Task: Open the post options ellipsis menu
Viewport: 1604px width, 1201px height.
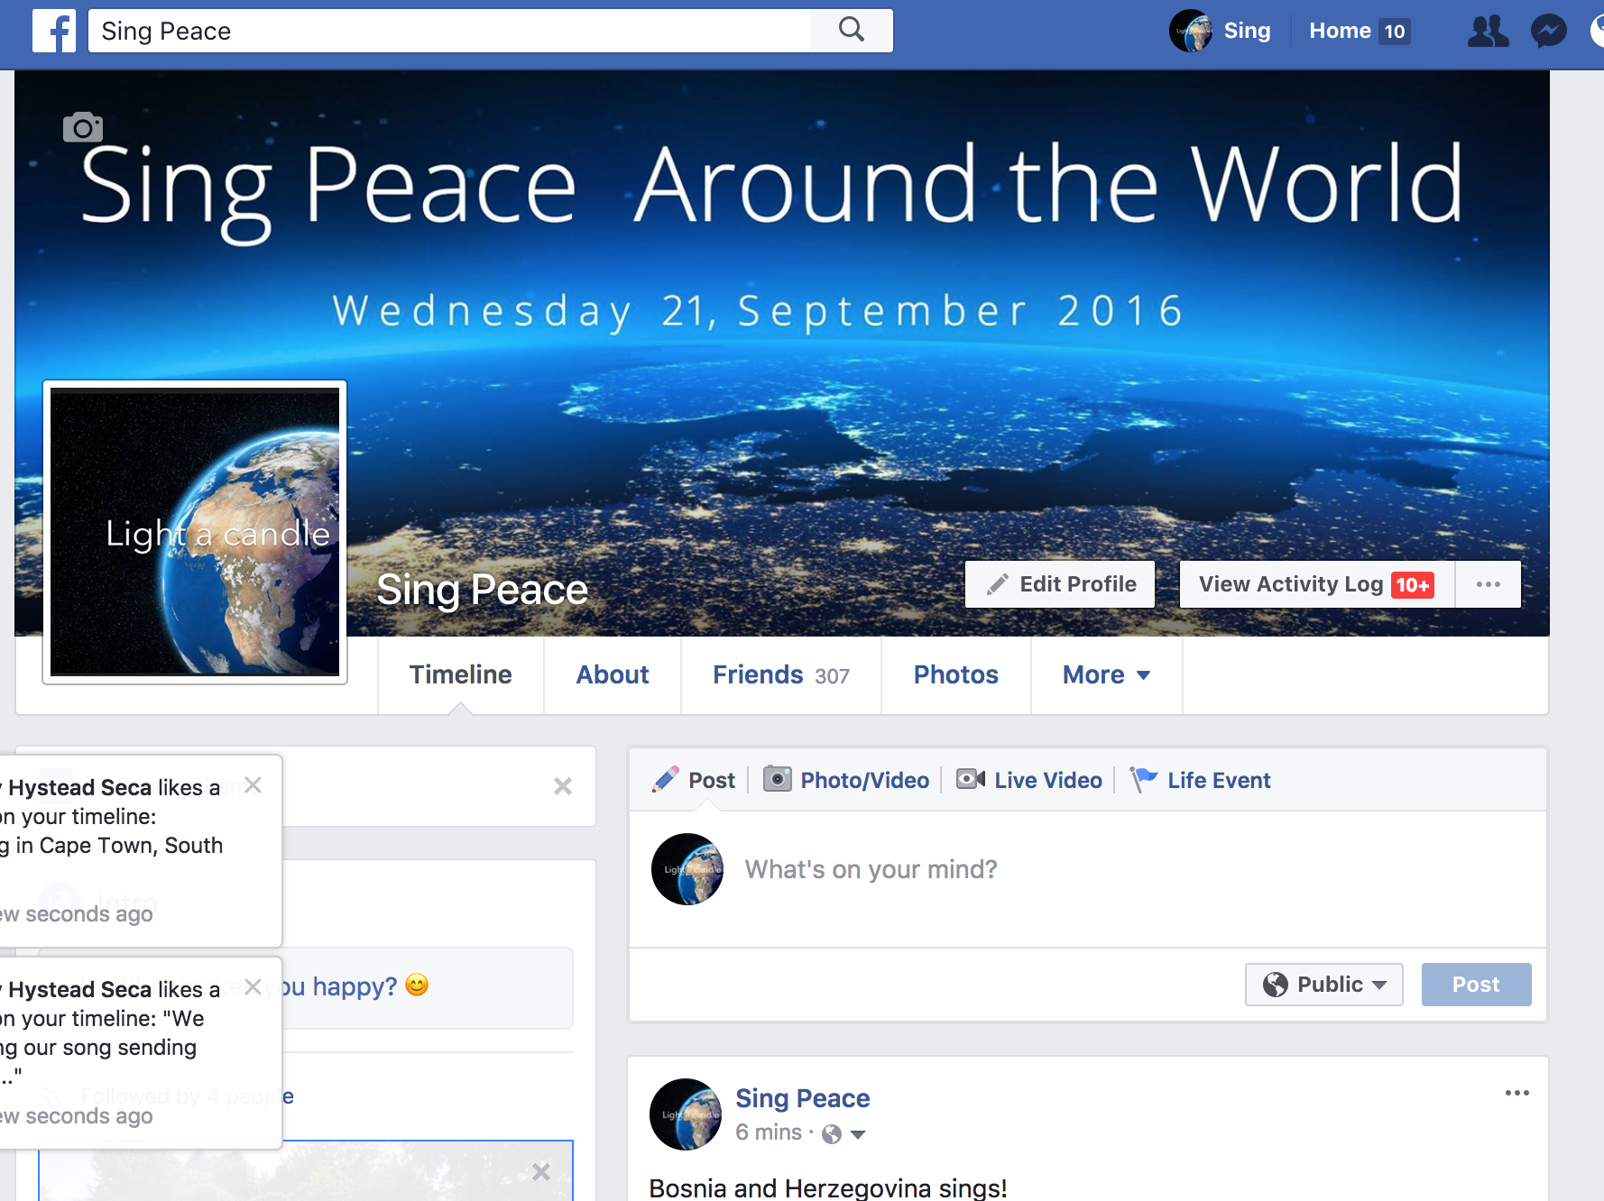Action: coord(1517,1093)
